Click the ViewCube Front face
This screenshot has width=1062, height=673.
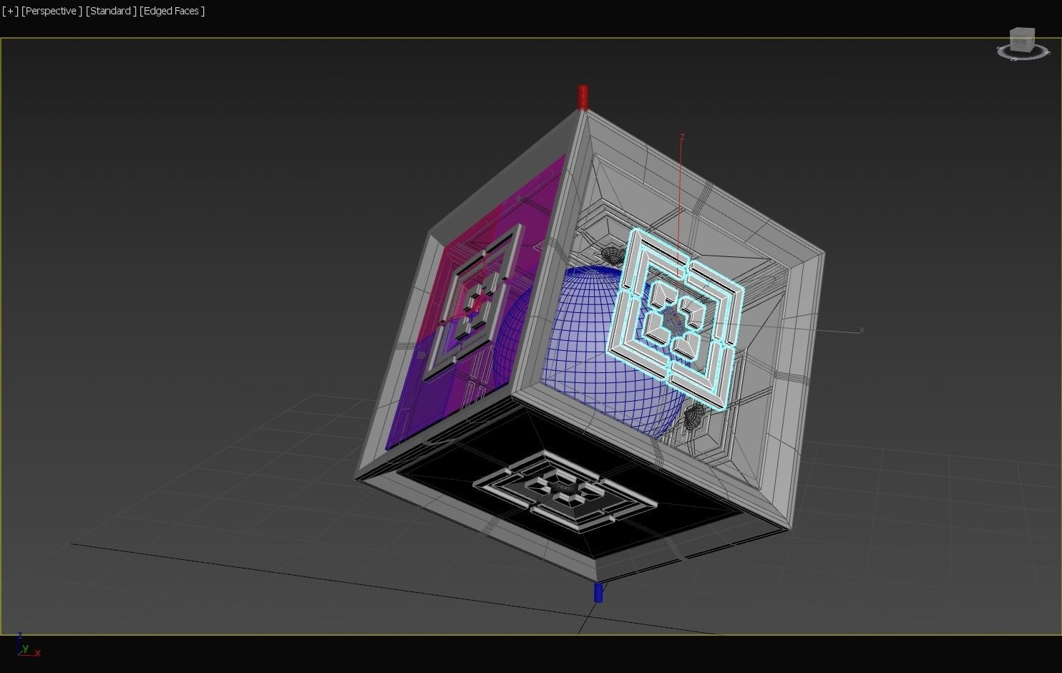(x=1020, y=42)
